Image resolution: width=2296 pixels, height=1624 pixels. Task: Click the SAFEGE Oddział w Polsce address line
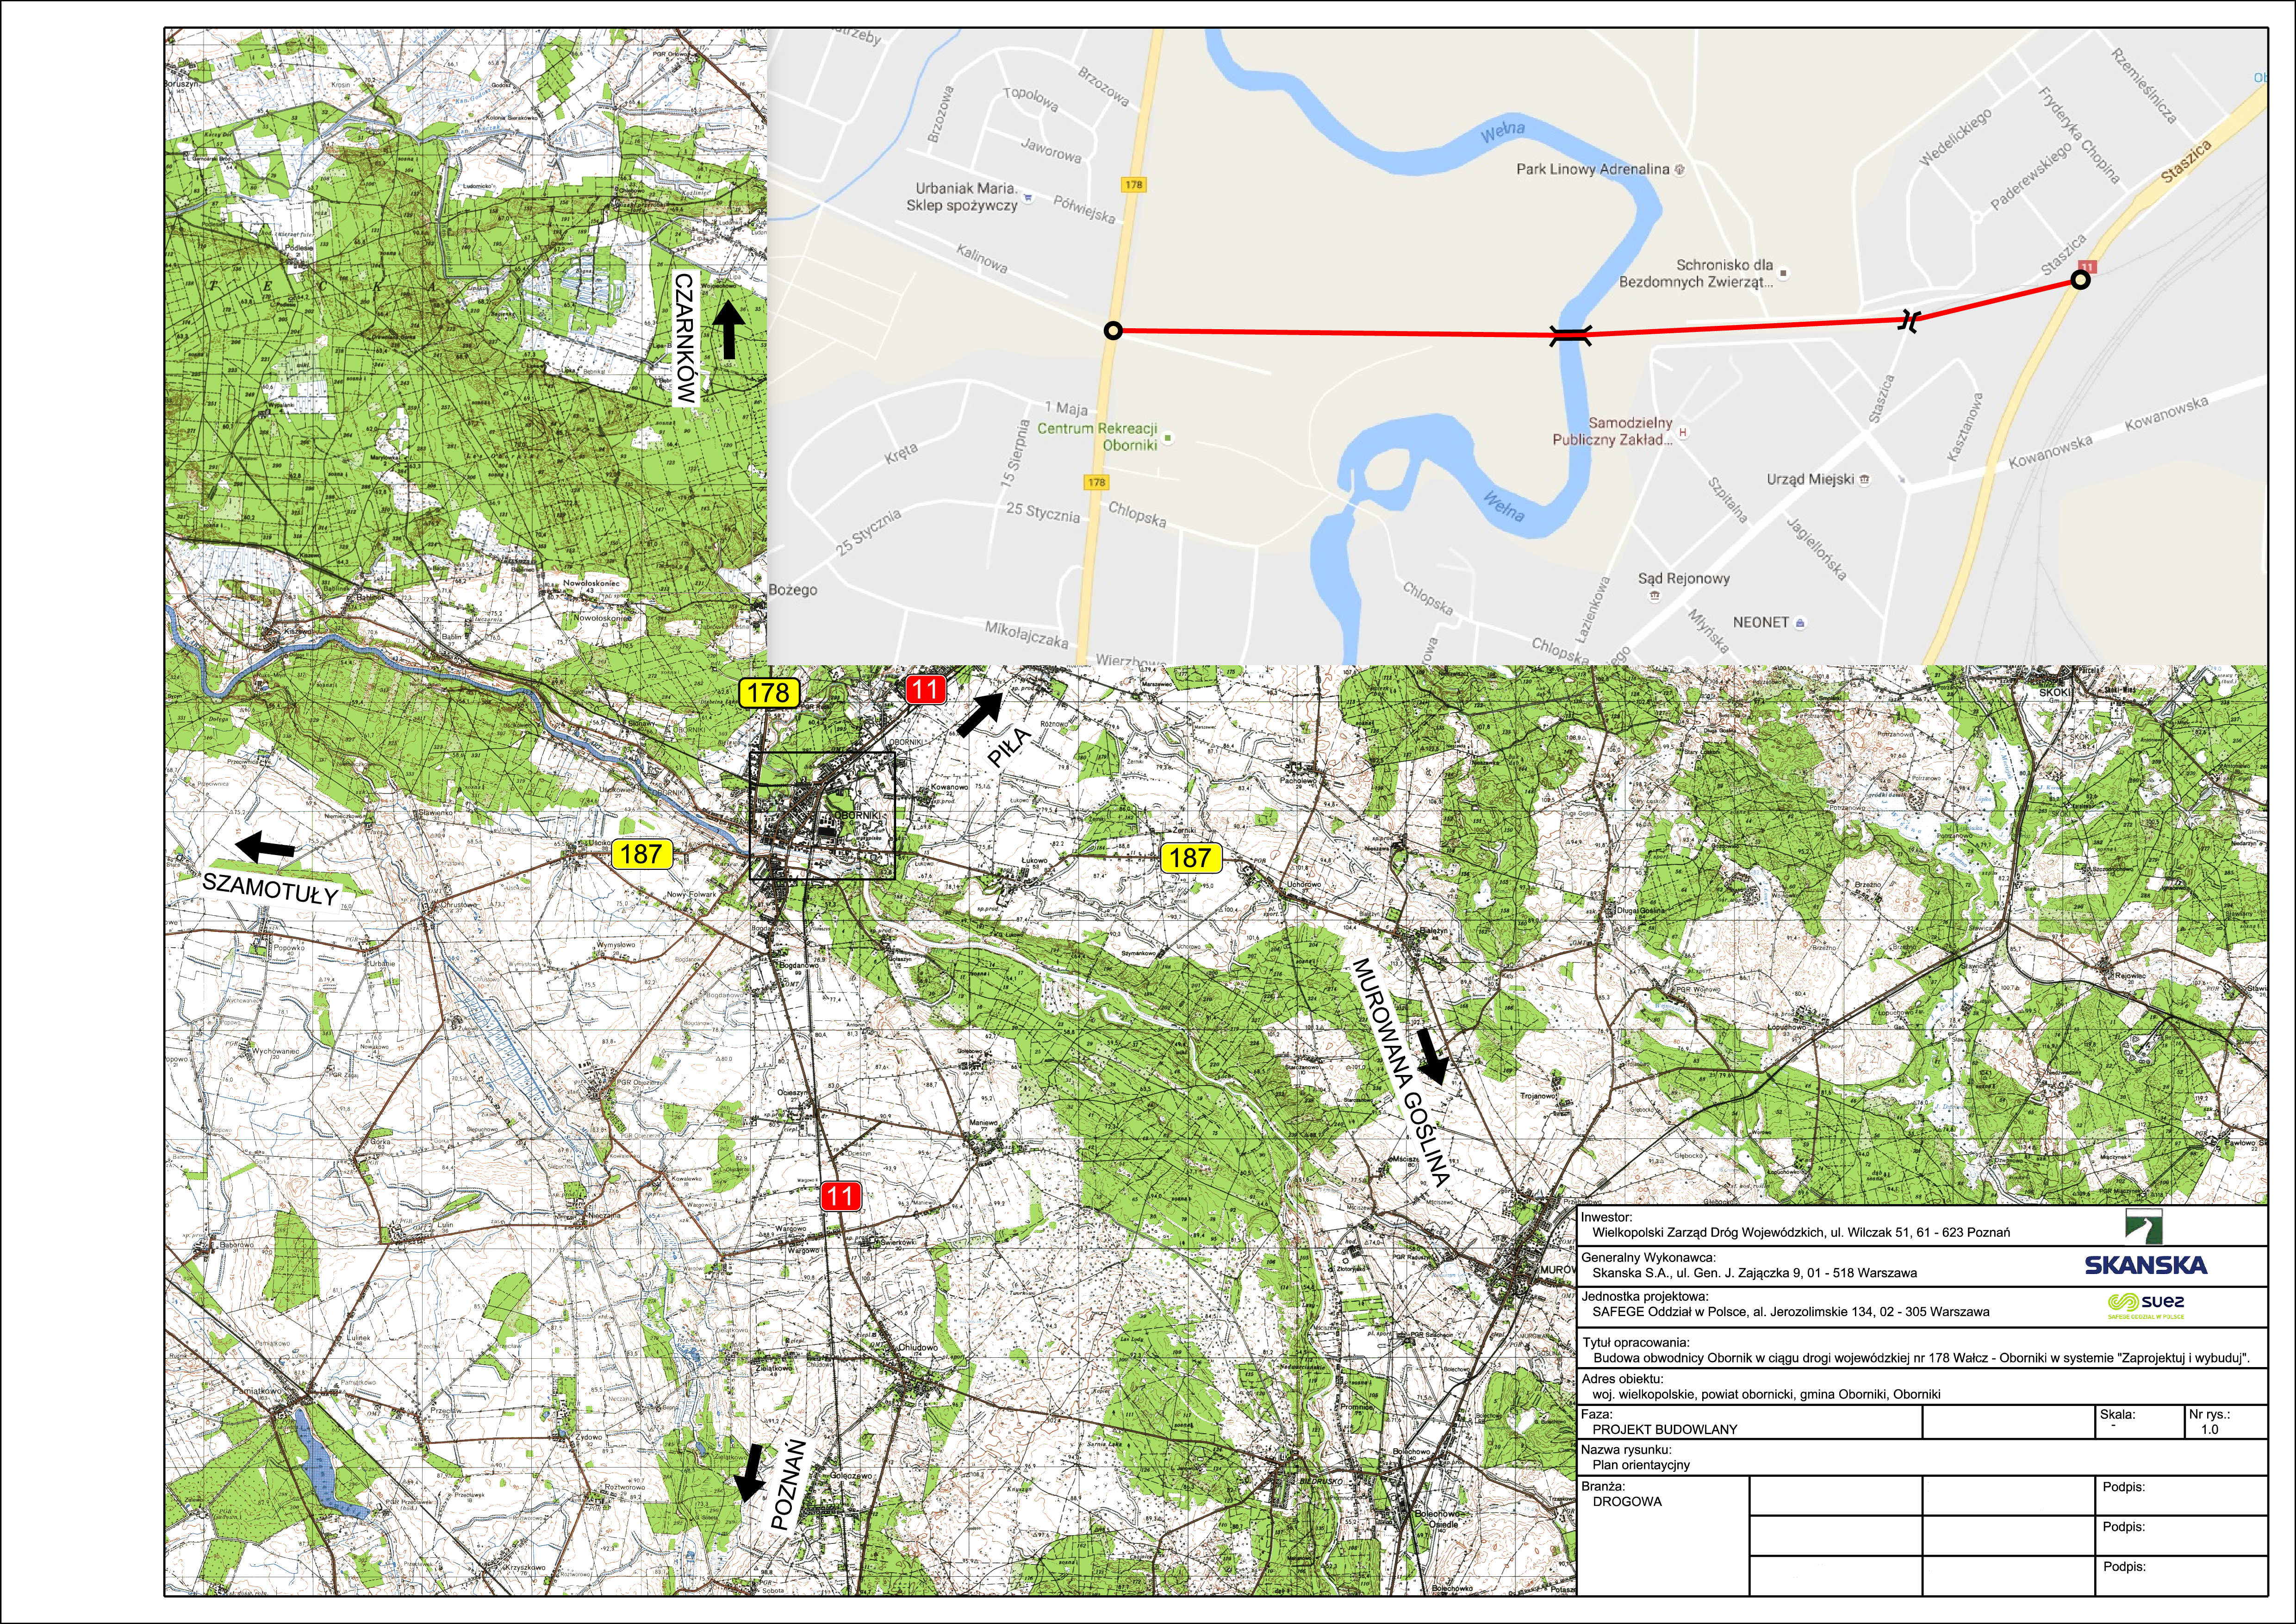point(1790,1311)
